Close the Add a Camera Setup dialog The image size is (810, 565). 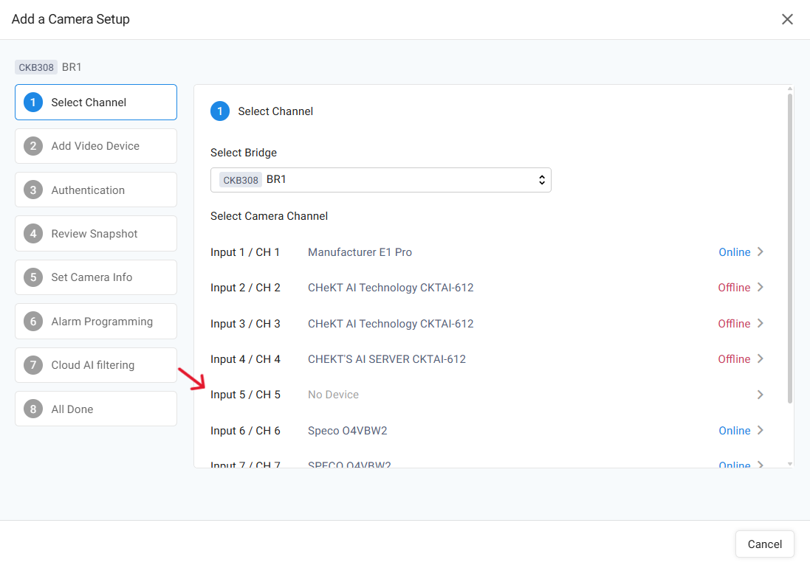(787, 19)
